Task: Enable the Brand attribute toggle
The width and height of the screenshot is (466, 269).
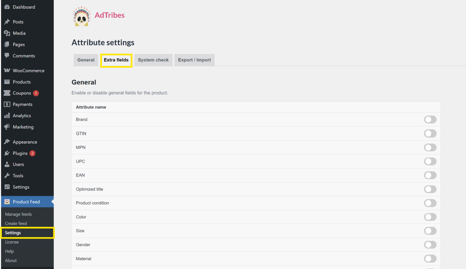Action: tap(430, 120)
